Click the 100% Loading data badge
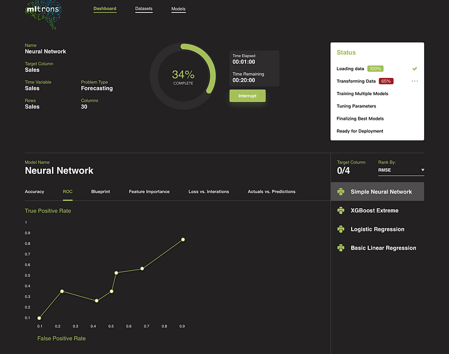 click(375, 69)
